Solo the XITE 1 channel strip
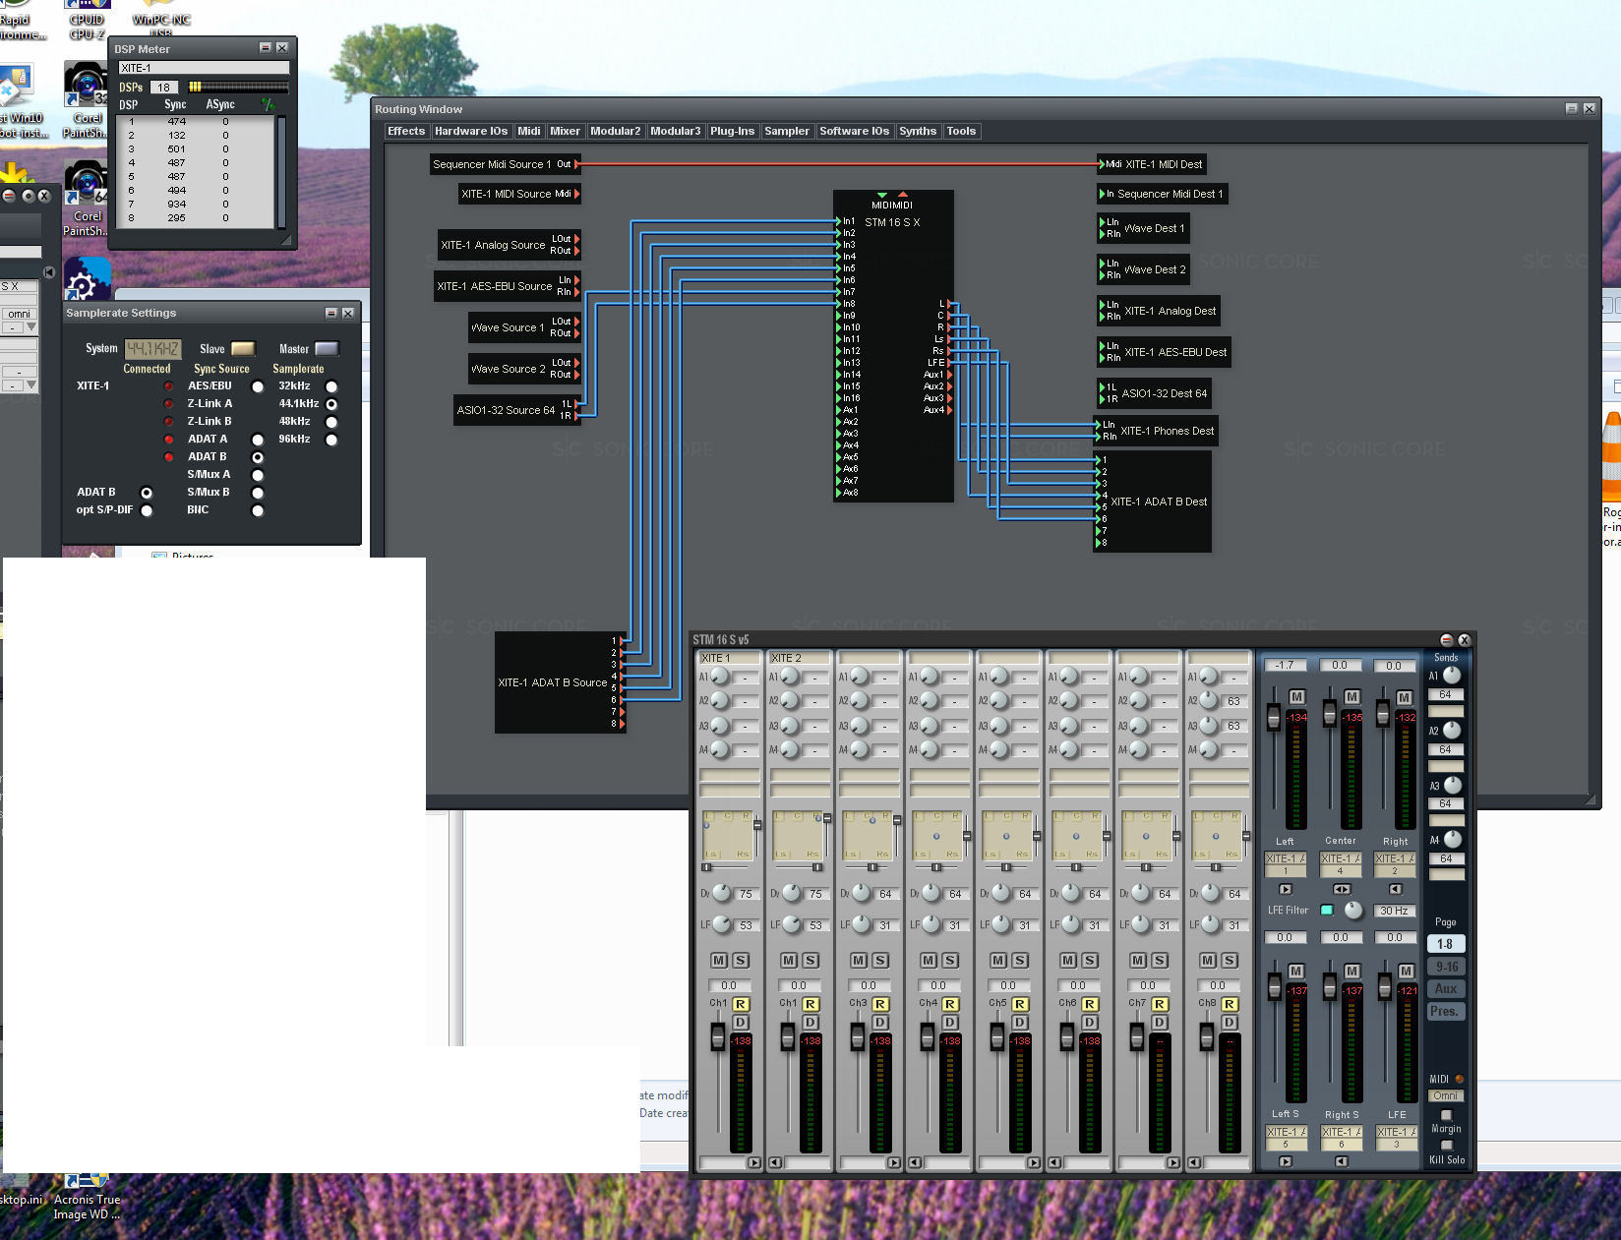 coord(741,960)
